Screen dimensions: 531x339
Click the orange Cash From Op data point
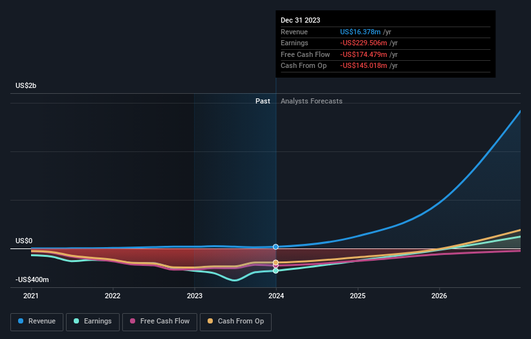tap(276, 263)
